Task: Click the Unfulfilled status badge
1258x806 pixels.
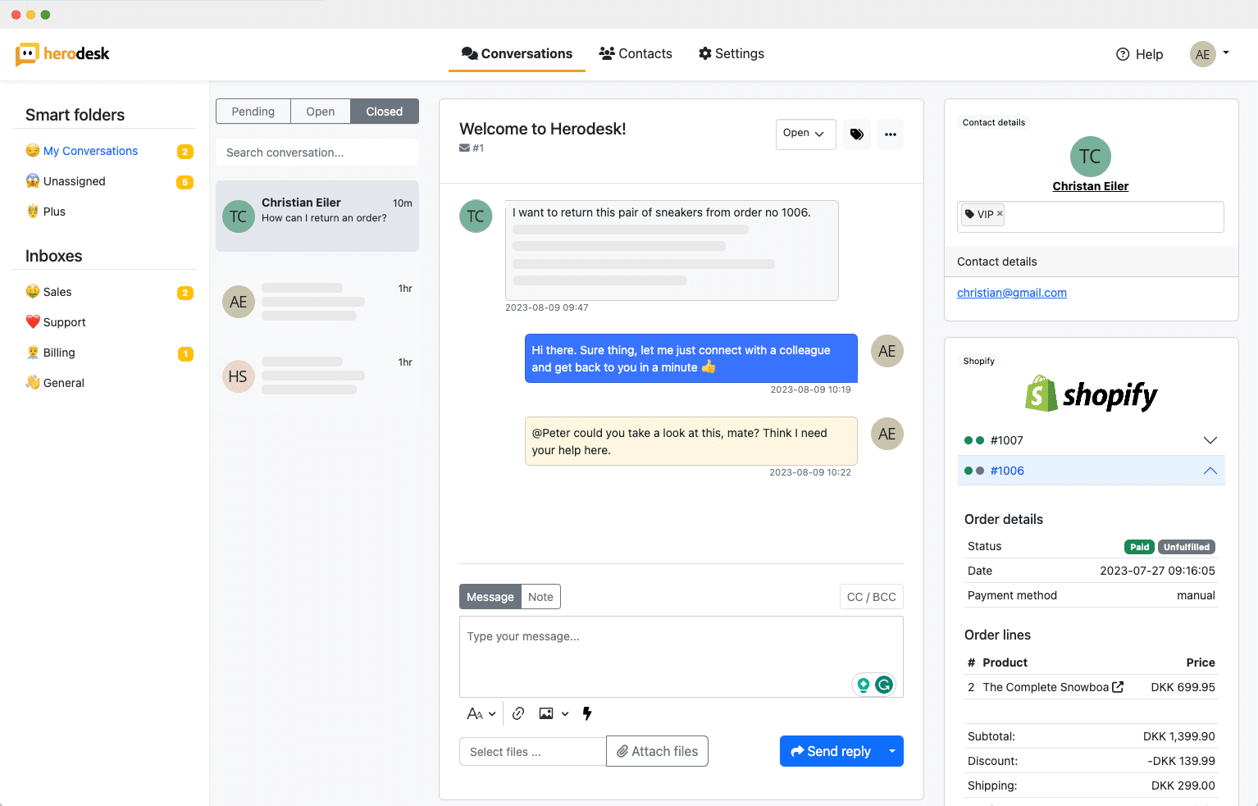Action: coord(1187,547)
